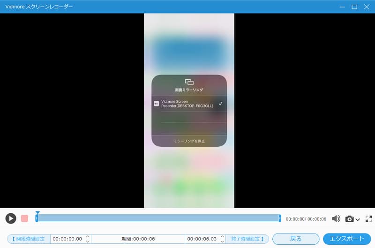The height and width of the screenshot is (248, 375).
Task: Click the blue playhead marker
Action: tap(37, 213)
